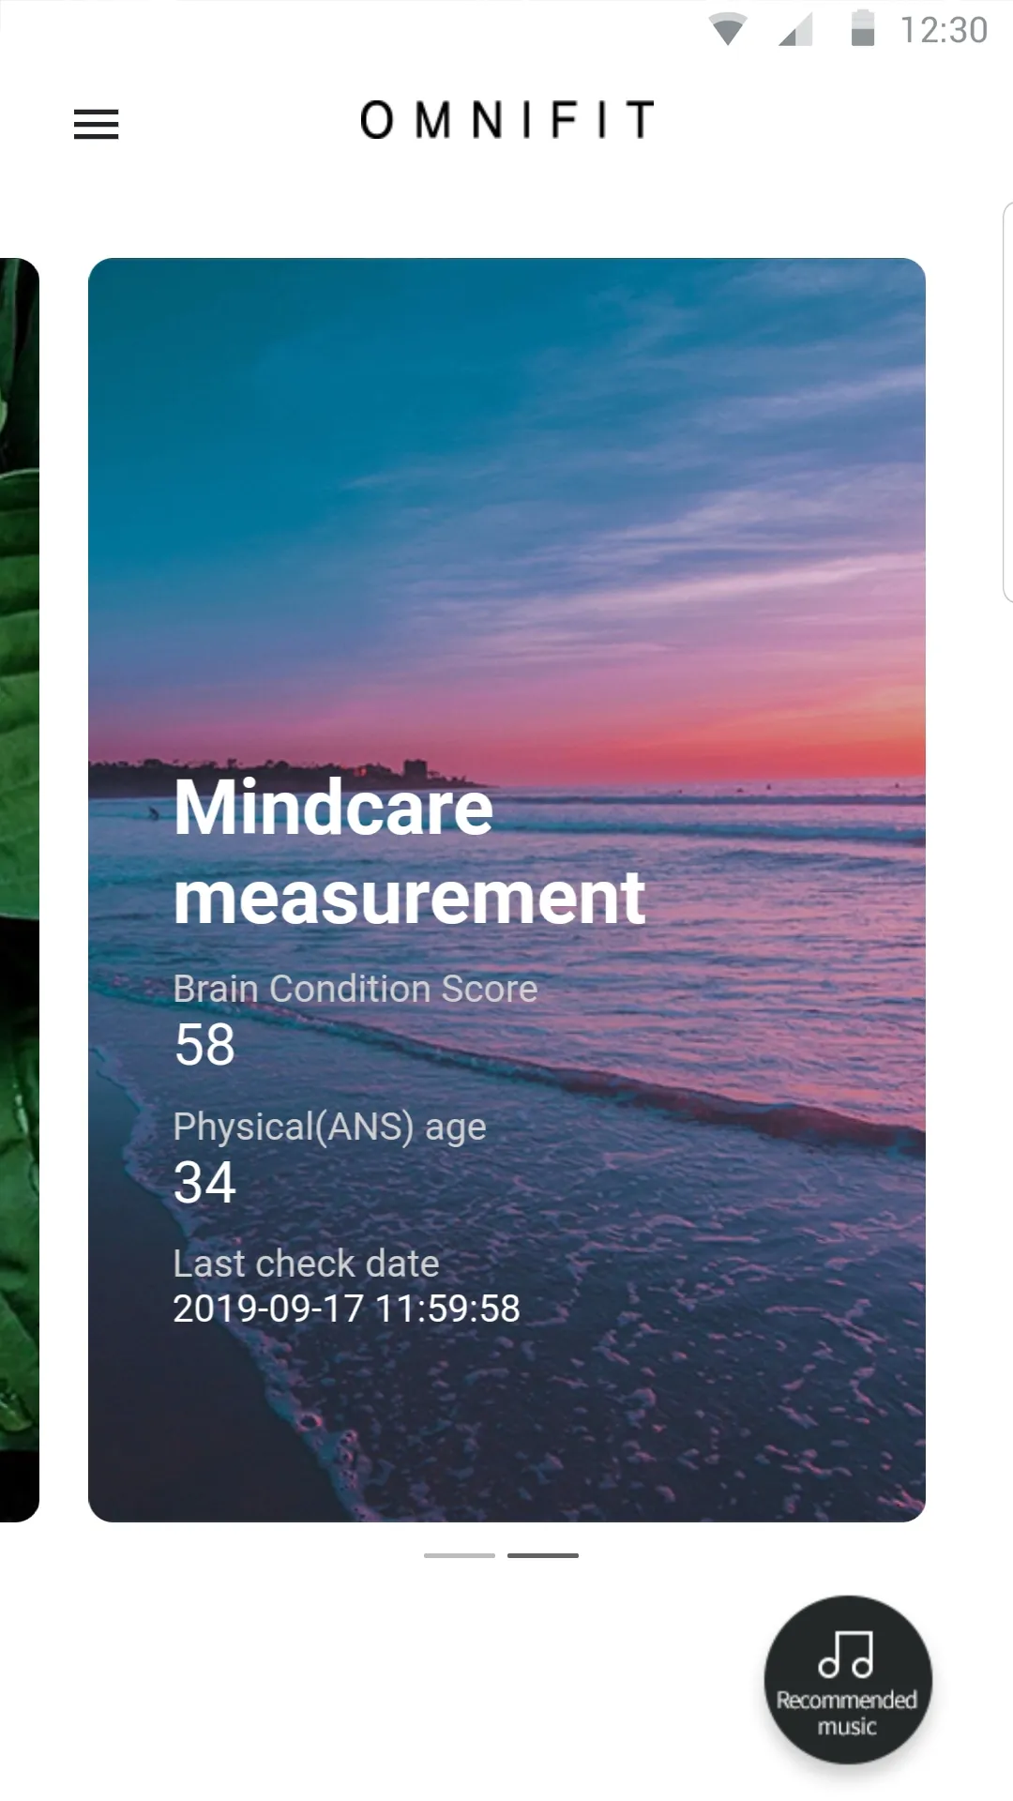The height and width of the screenshot is (1801, 1013).
Task: Open the hamburger navigation menu
Action: pos(96,124)
